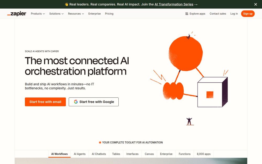Switch to the Canvas tab
The width and height of the screenshot is (262, 164).
point(149,154)
